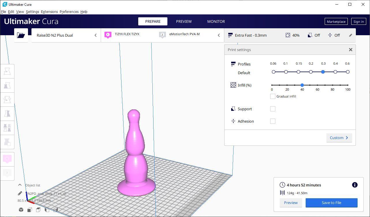This screenshot has width=370, height=217.
Task: Click the infill slider tick at 100
Action: [x=348, y=85]
